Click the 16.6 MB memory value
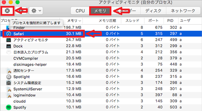The width and height of the screenshot is (202, 111). coord(74,77)
